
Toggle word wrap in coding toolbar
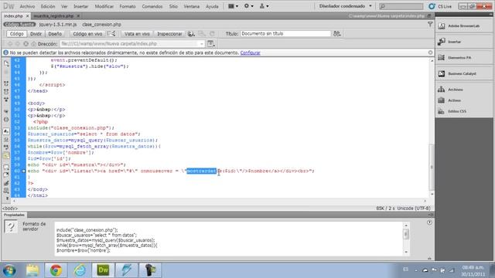(x=6, y=147)
